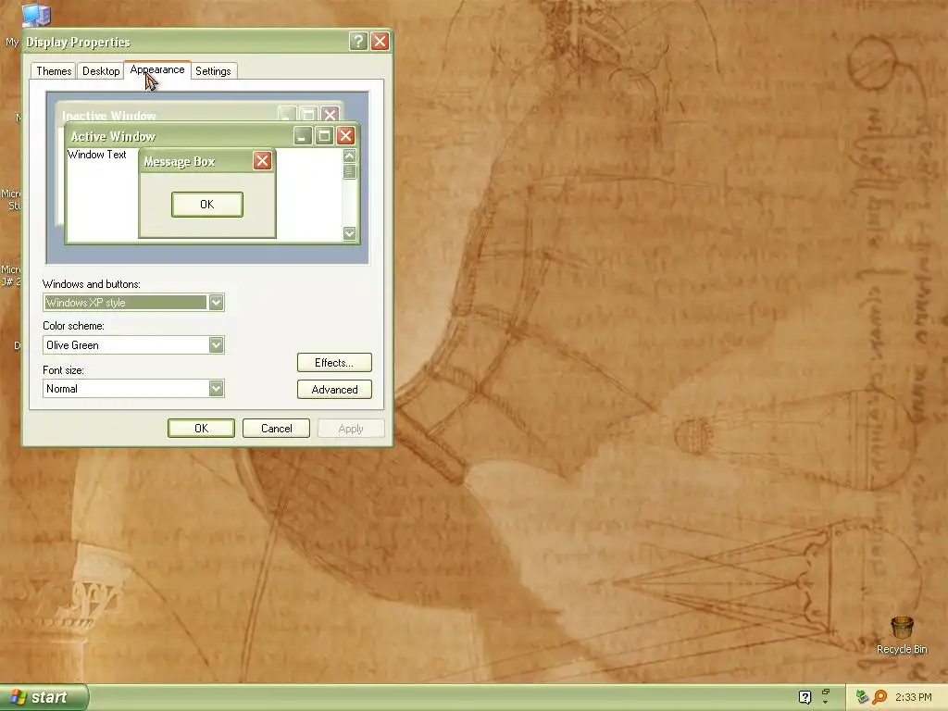Open the Effects... dialog
The height and width of the screenshot is (711, 948).
point(334,363)
